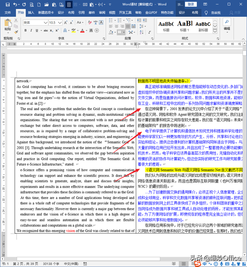Image resolution: width=247 pixels, height=267 pixels.
Task: Open the 文件 (File) menu
Action: (7, 13)
